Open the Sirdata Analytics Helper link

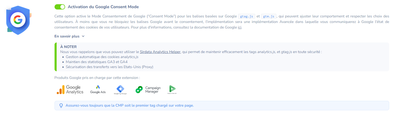[160, 52]
